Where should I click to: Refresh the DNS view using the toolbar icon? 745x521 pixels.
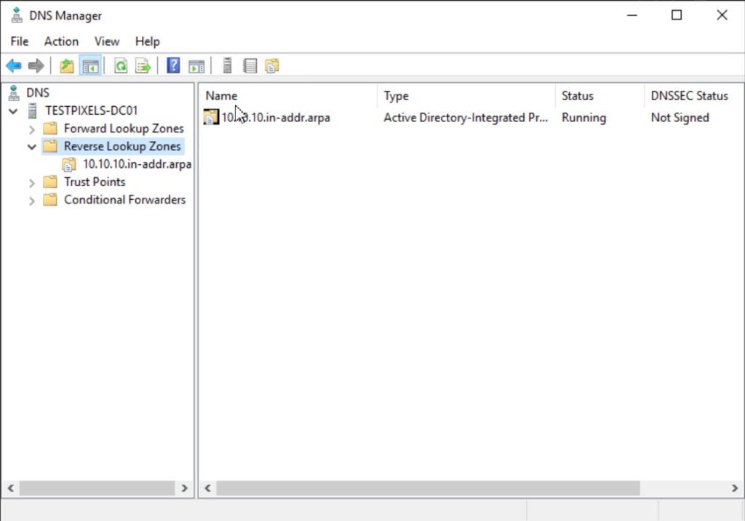pyautogui.click(x=120, y=65)
